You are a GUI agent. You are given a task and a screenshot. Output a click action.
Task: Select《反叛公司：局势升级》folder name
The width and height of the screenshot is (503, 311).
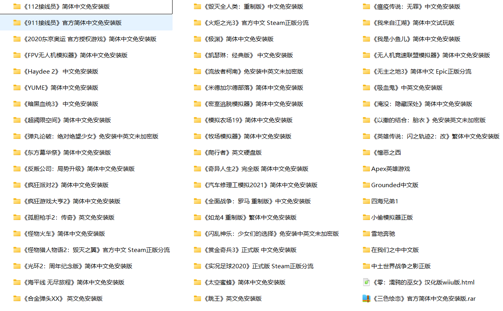pyautogui.click(x=79, y=169)
